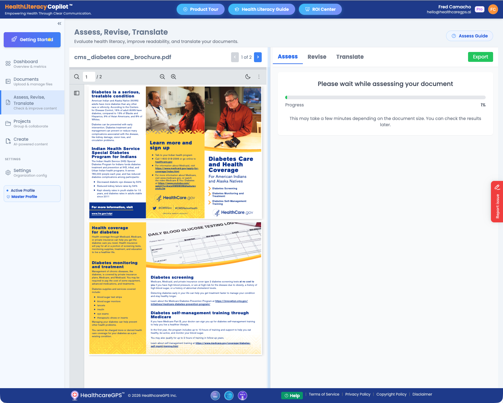Toggle dark mode in the PDF toolbar
503x403 pixels.
click(248, 76)
